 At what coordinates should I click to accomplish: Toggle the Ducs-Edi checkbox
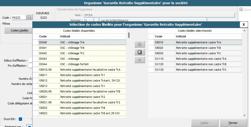coord(20,119)
